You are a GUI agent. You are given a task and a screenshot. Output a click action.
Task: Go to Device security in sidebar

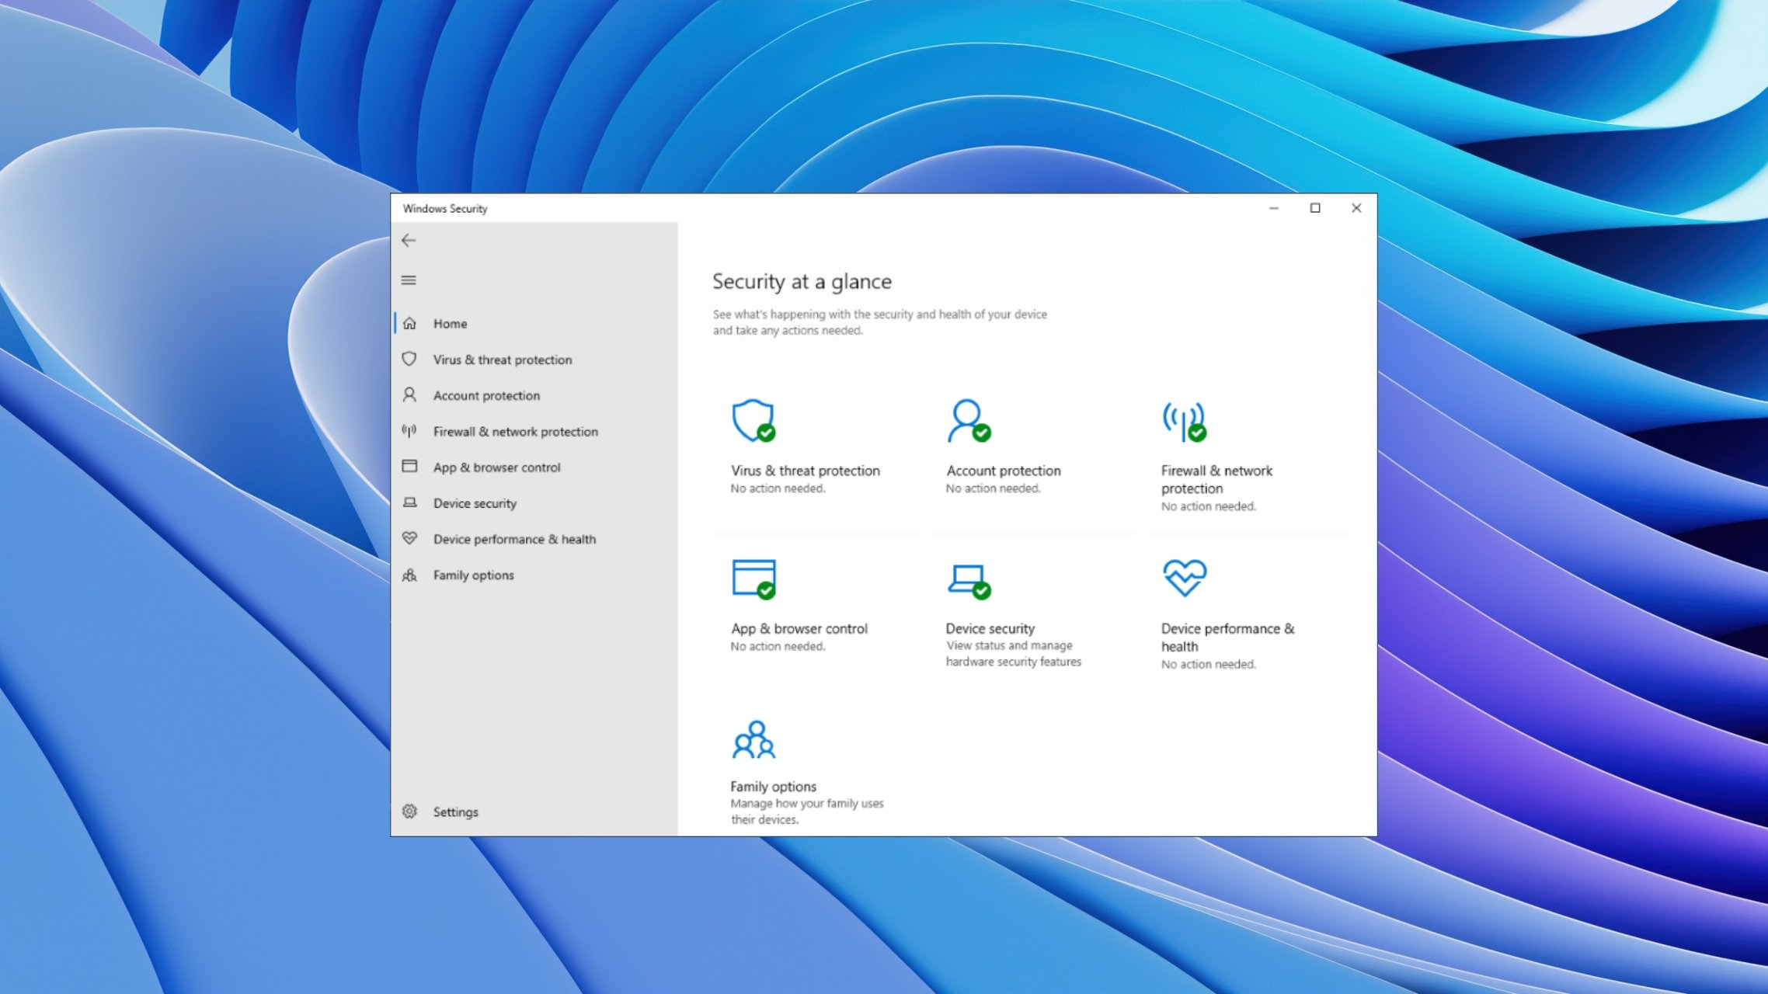click(534, 503)
